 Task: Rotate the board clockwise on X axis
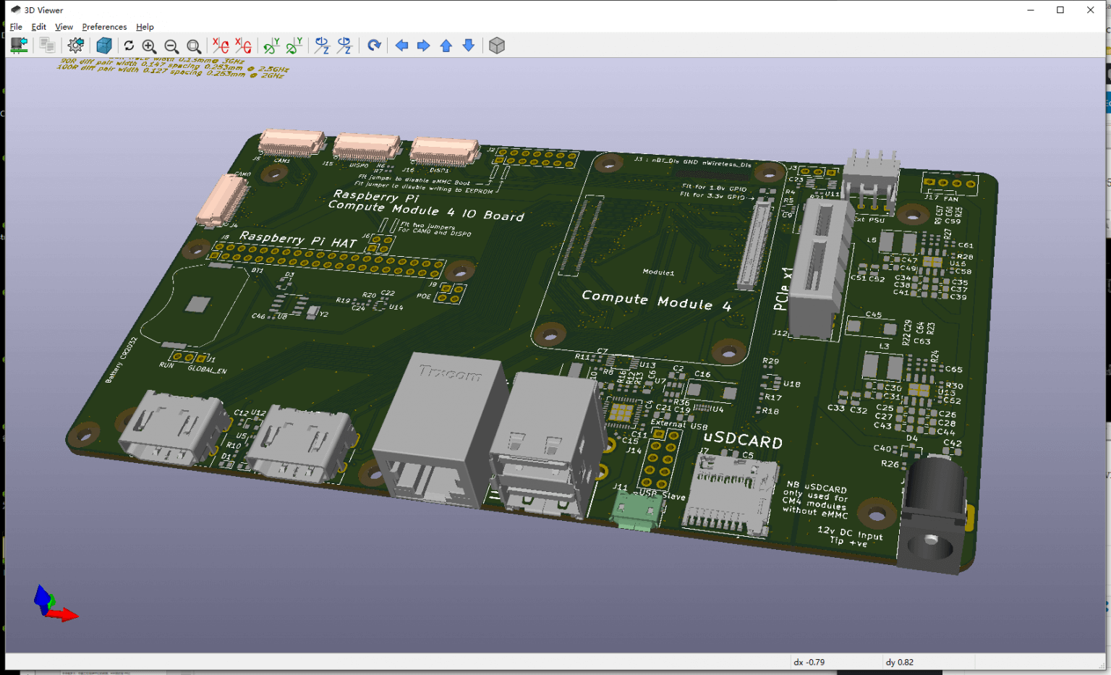tap(219, 45)
